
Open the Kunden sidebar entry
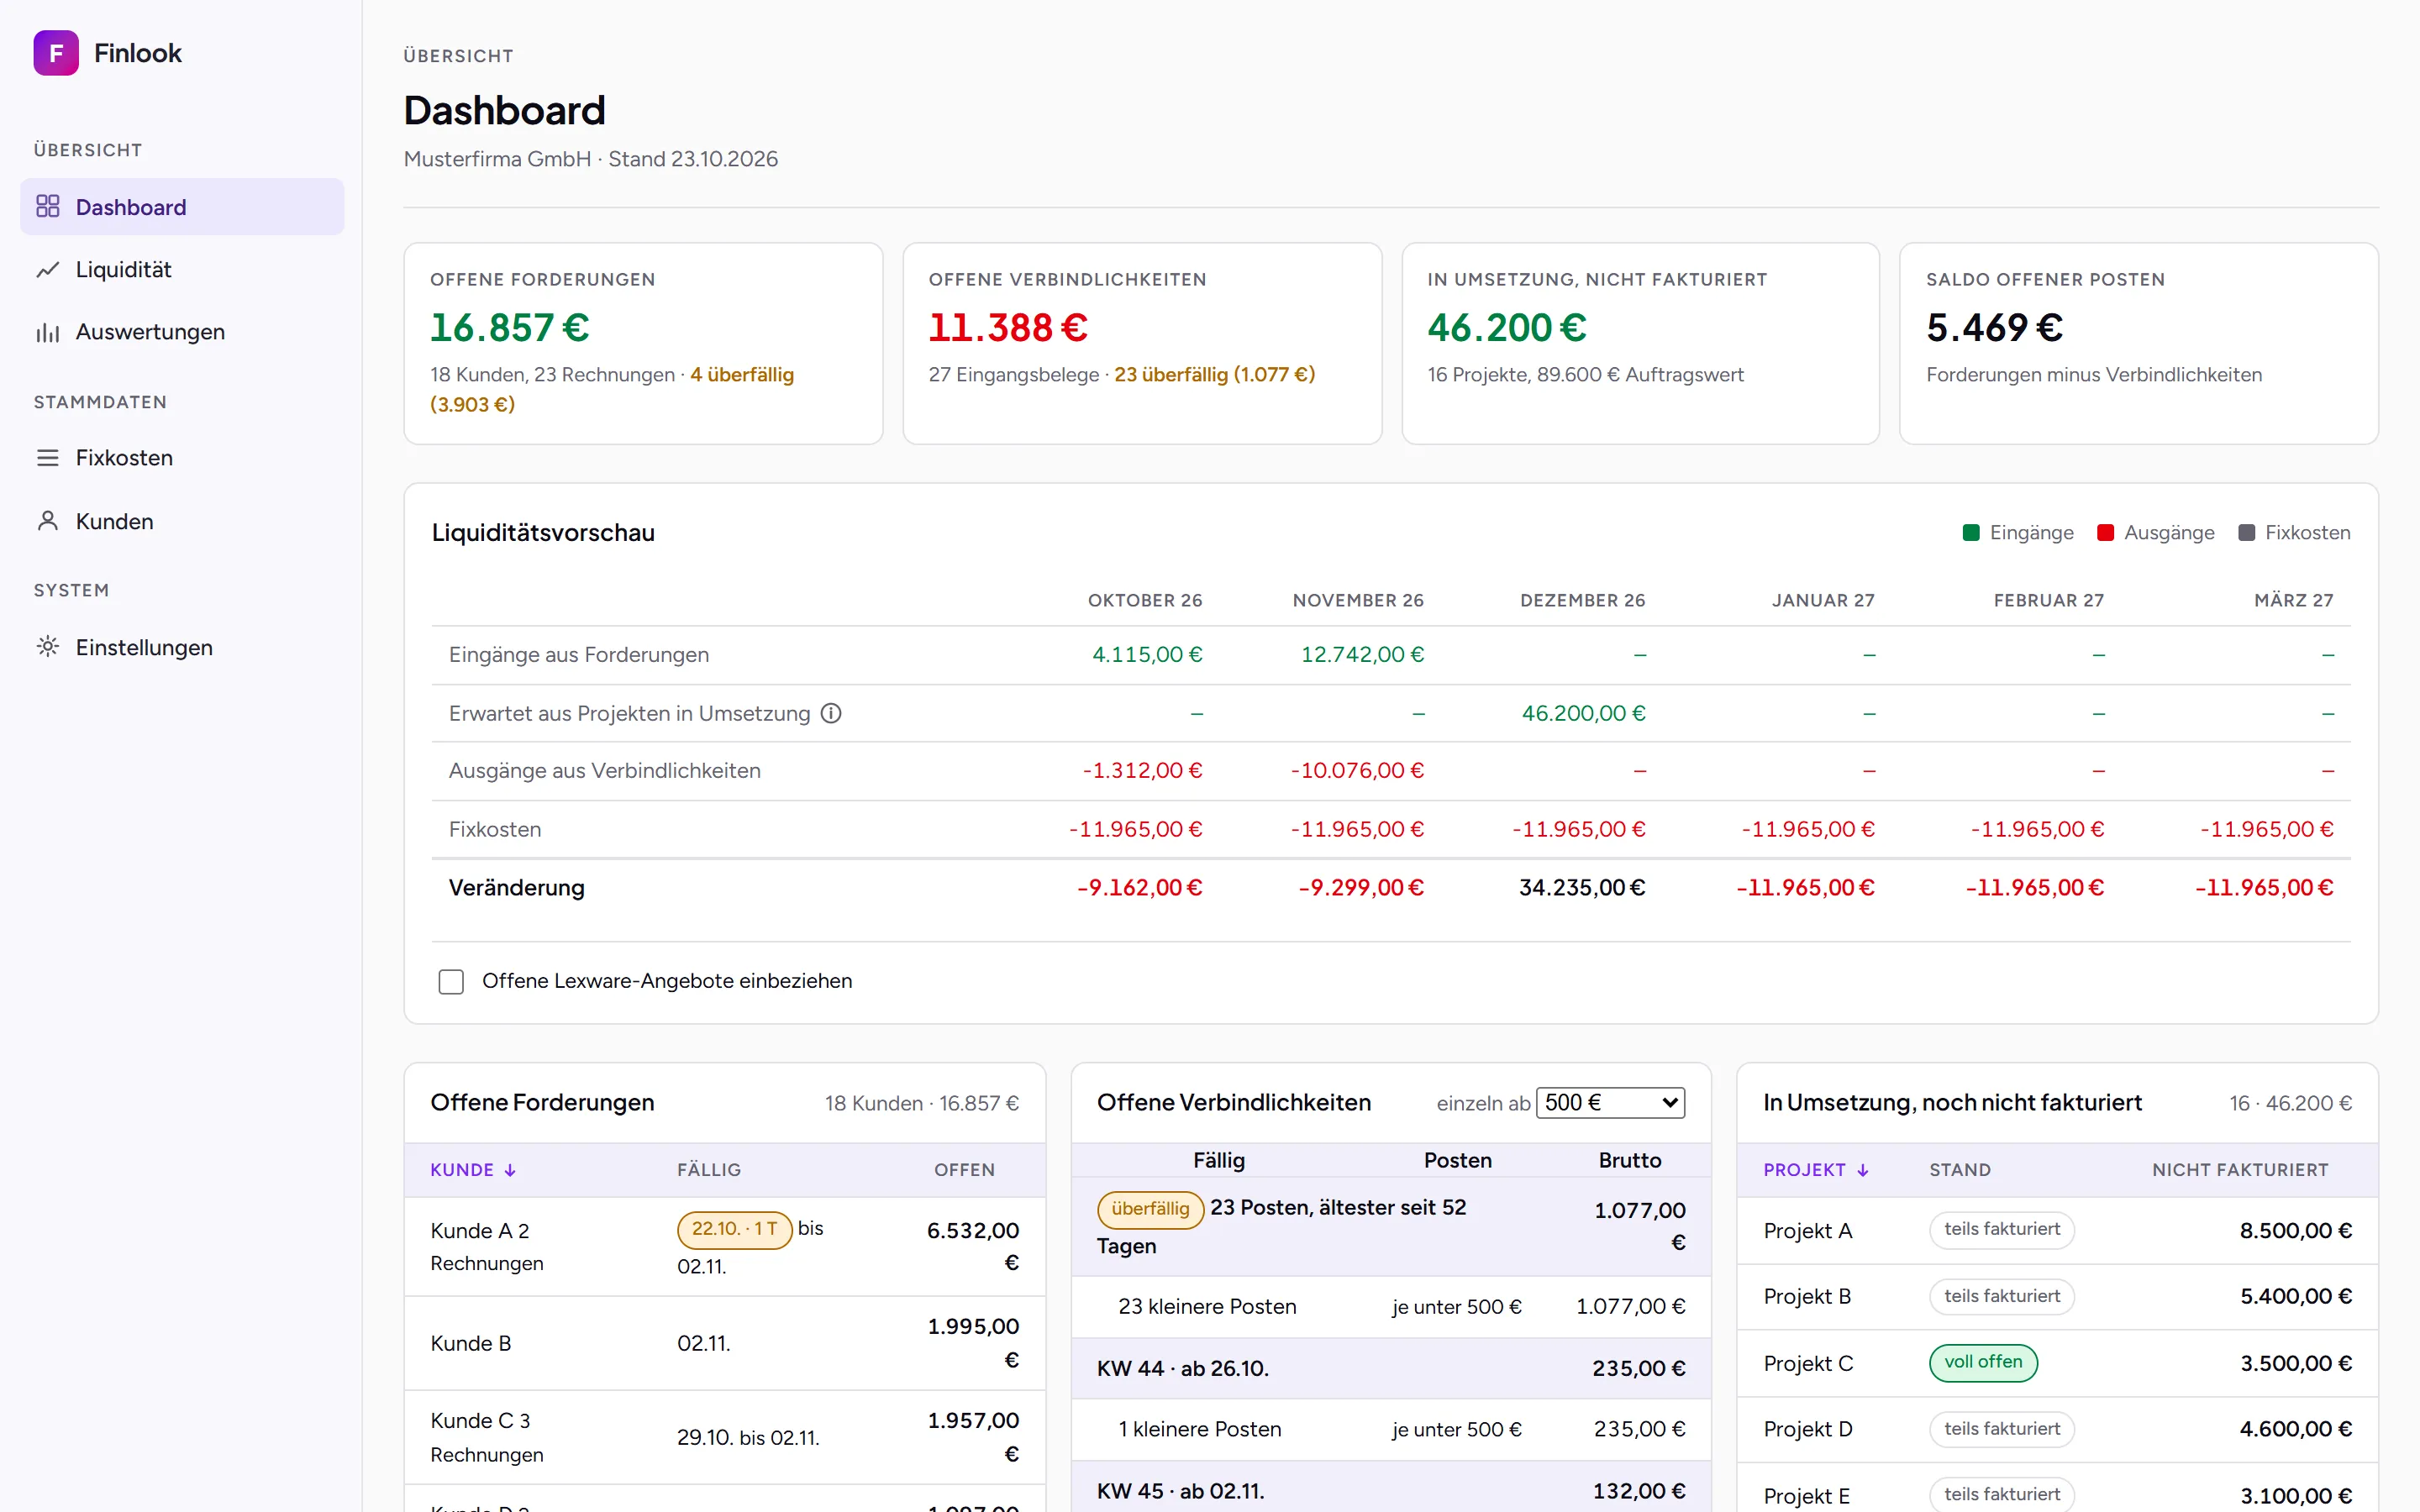pyautogui.click(x=182, y=521)
